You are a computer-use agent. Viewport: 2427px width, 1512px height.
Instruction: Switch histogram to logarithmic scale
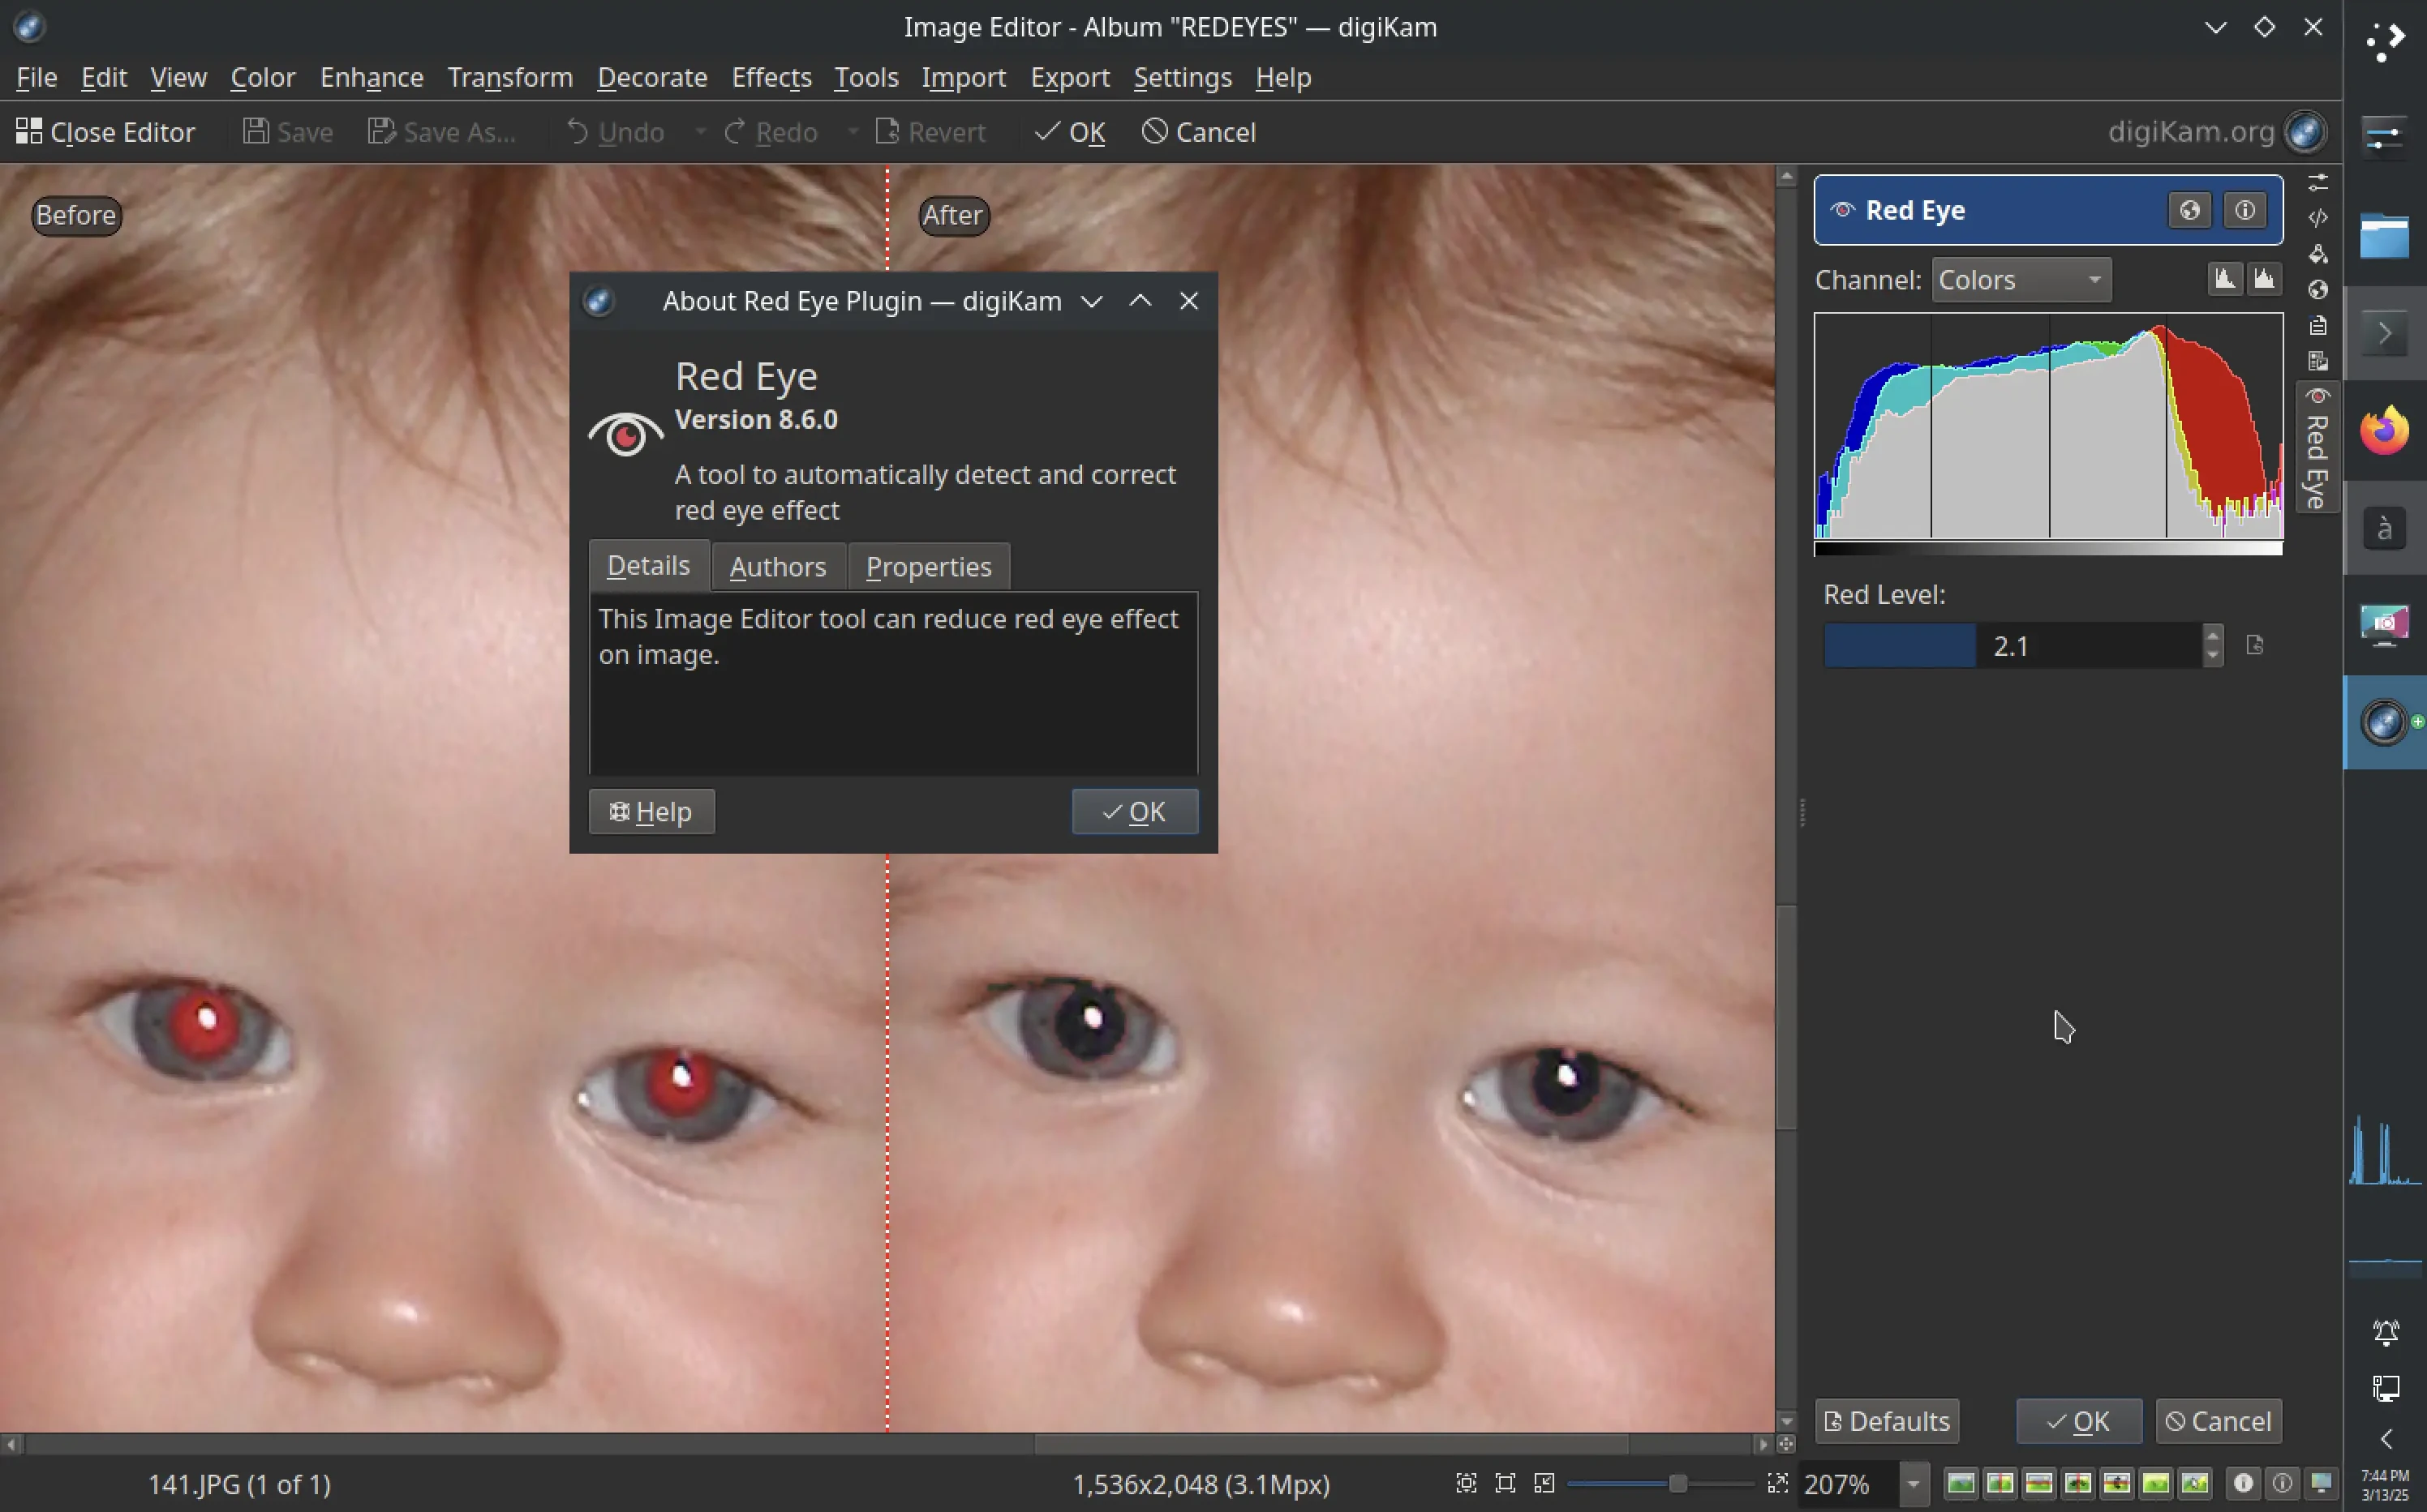[2266, 279]
